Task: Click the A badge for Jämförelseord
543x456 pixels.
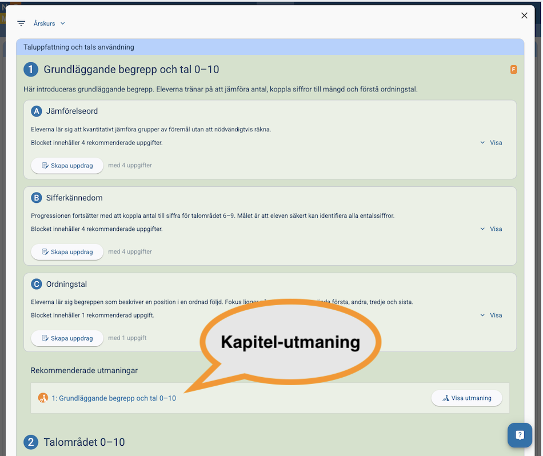Action: click(x=37, y=111)
